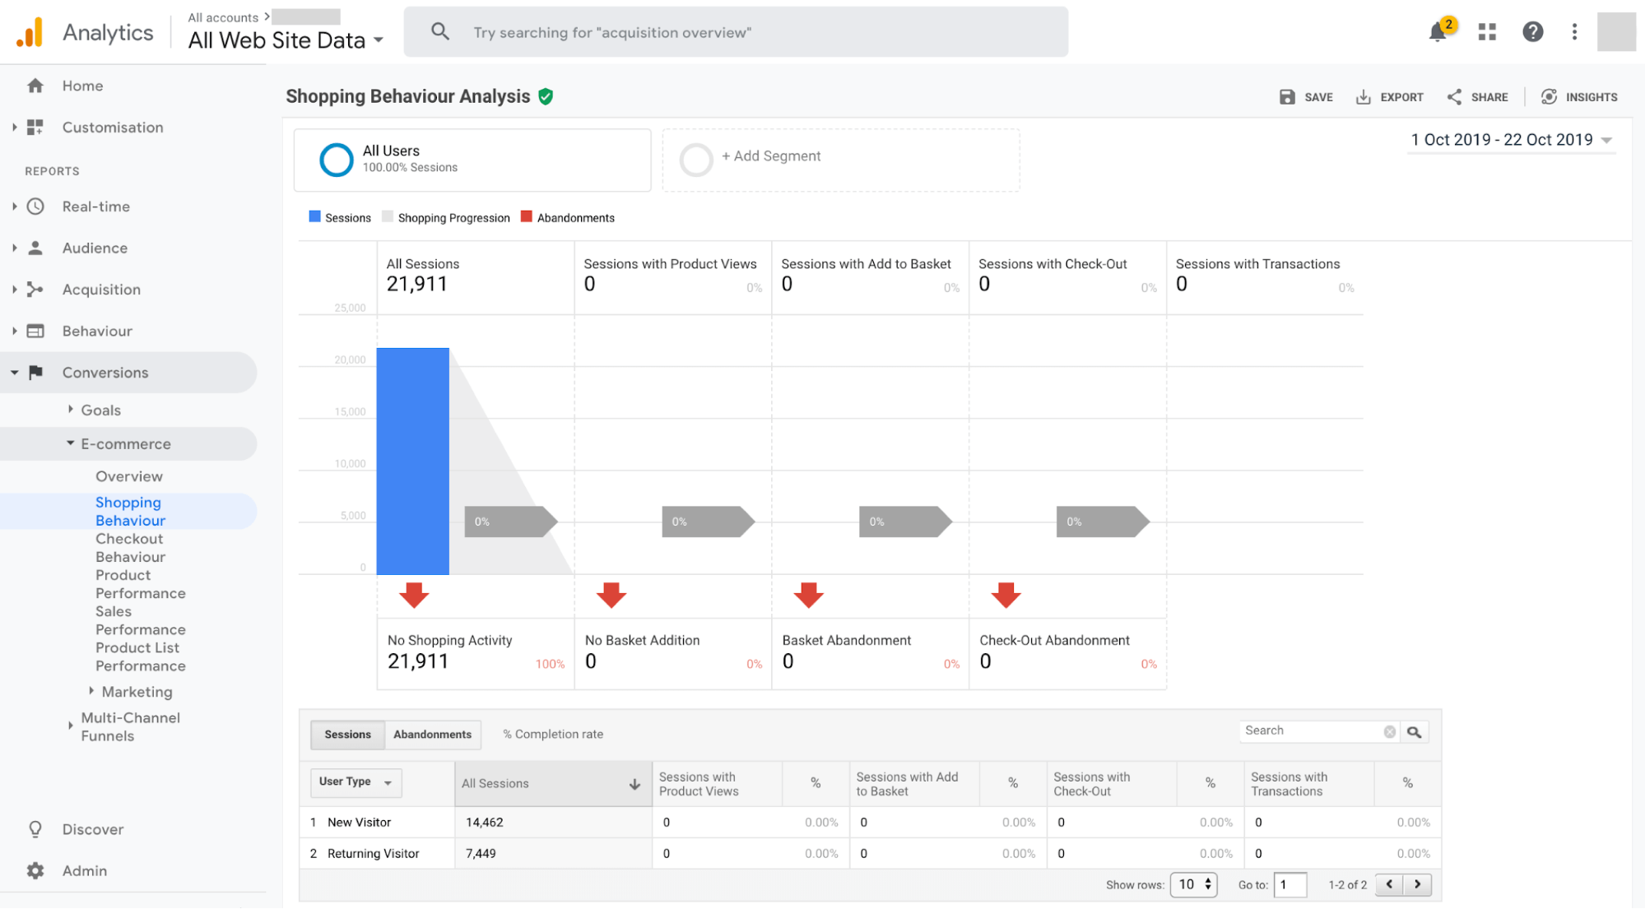Screen dimensions: 1645x909
Task: Open the Show rows dropdown
Action: click(1193, 884)
